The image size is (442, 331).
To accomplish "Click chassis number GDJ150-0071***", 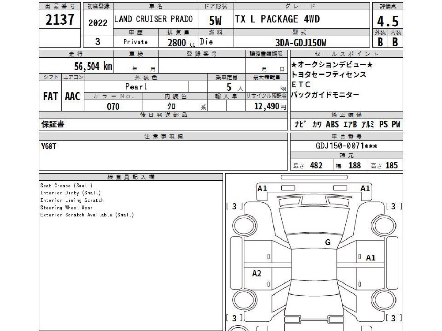I will (x=346, y=146).
